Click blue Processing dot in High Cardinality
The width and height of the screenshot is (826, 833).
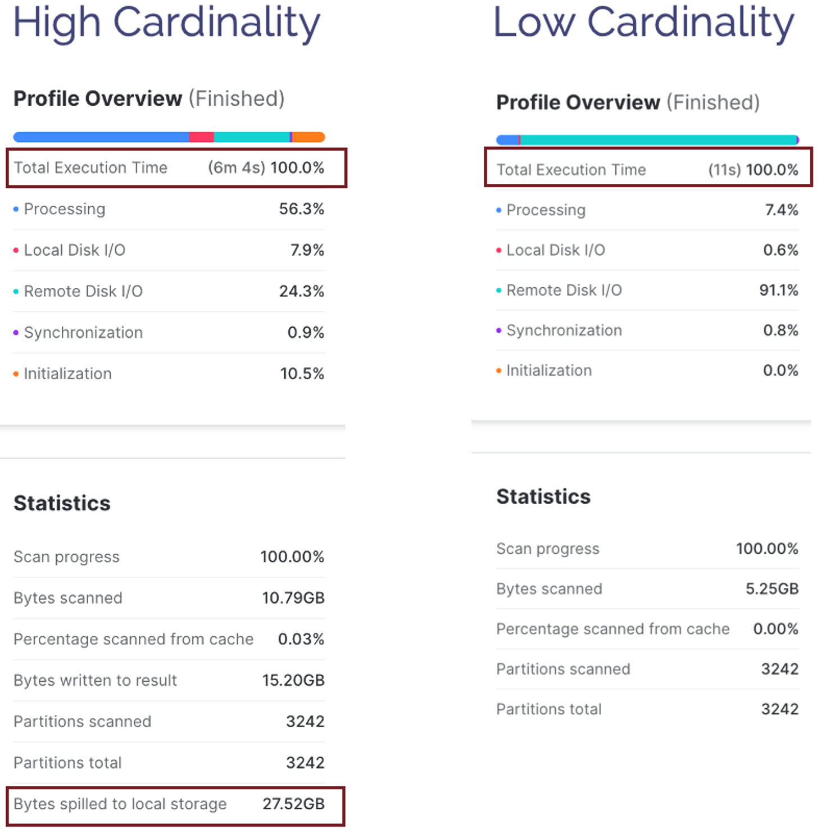point(16,209)
